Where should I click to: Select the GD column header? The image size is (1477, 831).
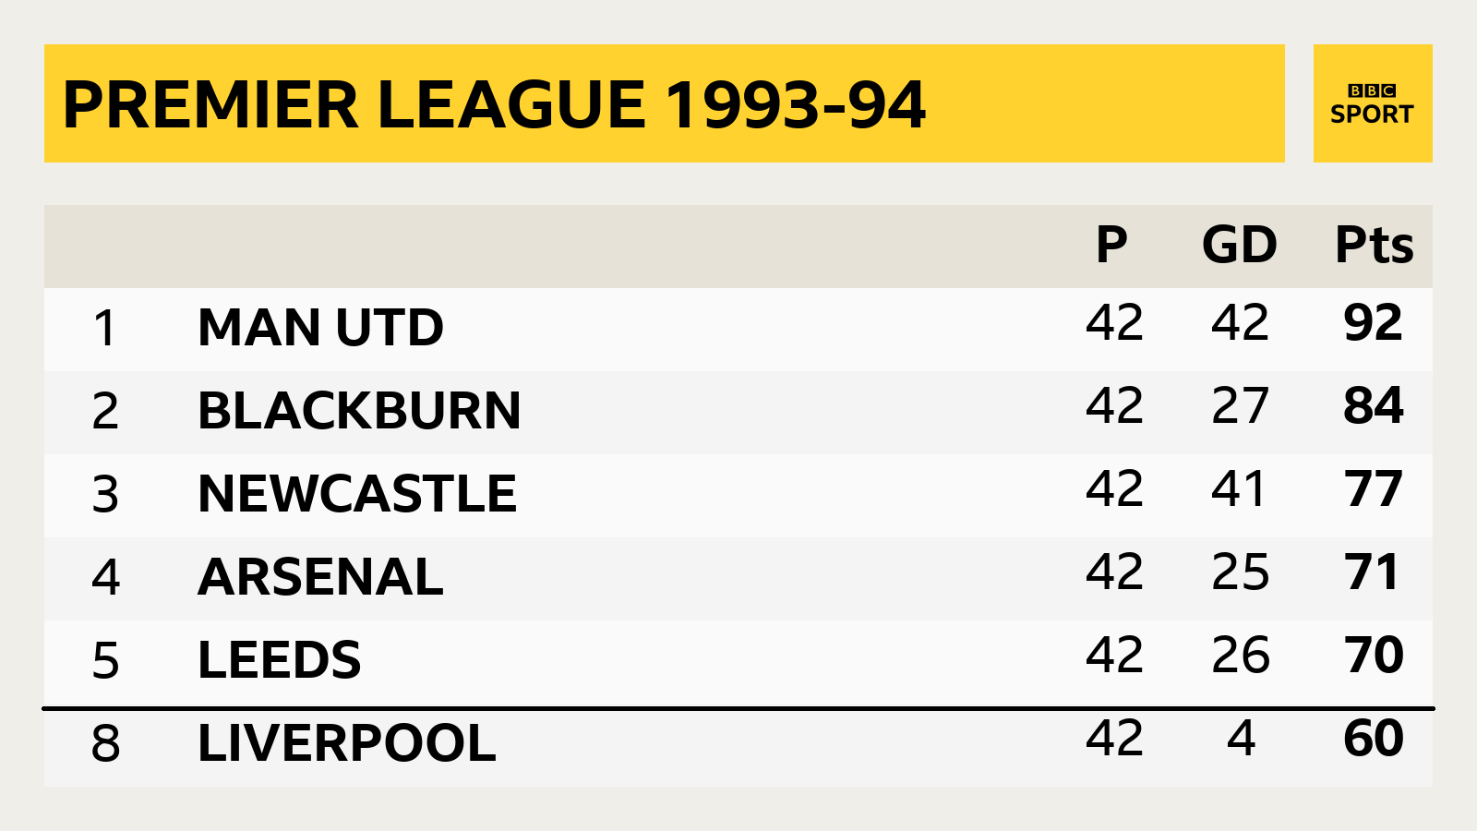point(1240,245)
